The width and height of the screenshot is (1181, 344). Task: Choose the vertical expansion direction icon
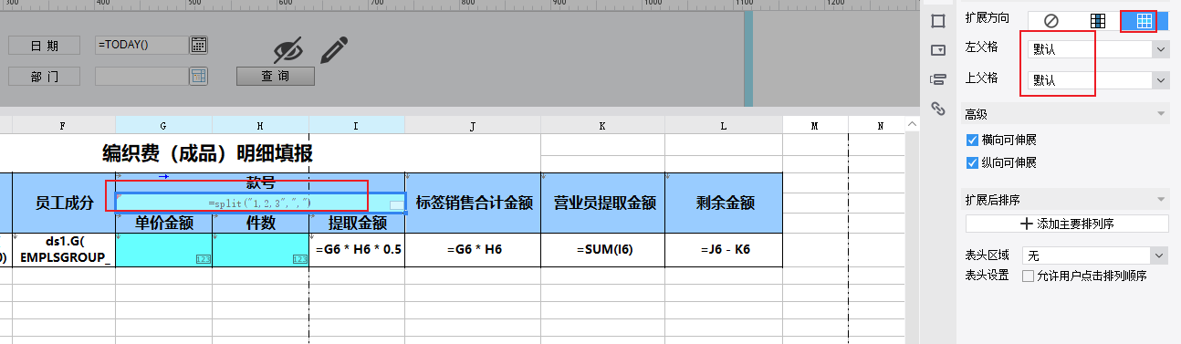(x=1098, y=20)
